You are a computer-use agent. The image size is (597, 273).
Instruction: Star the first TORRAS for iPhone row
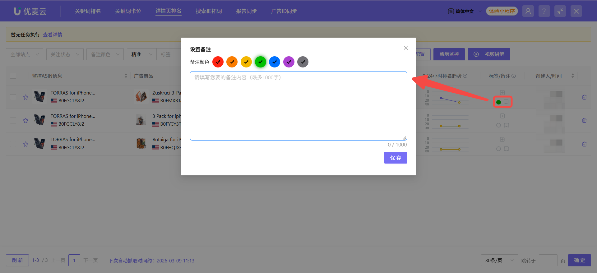(25, 97)
